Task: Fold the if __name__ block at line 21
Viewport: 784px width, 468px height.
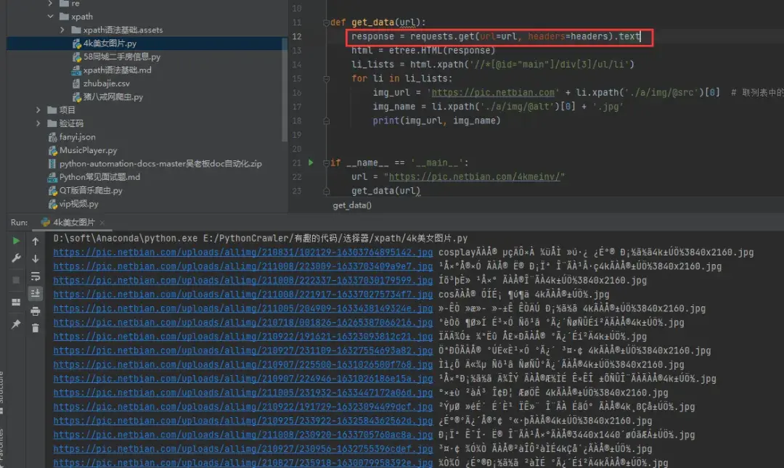Action: 326,163
